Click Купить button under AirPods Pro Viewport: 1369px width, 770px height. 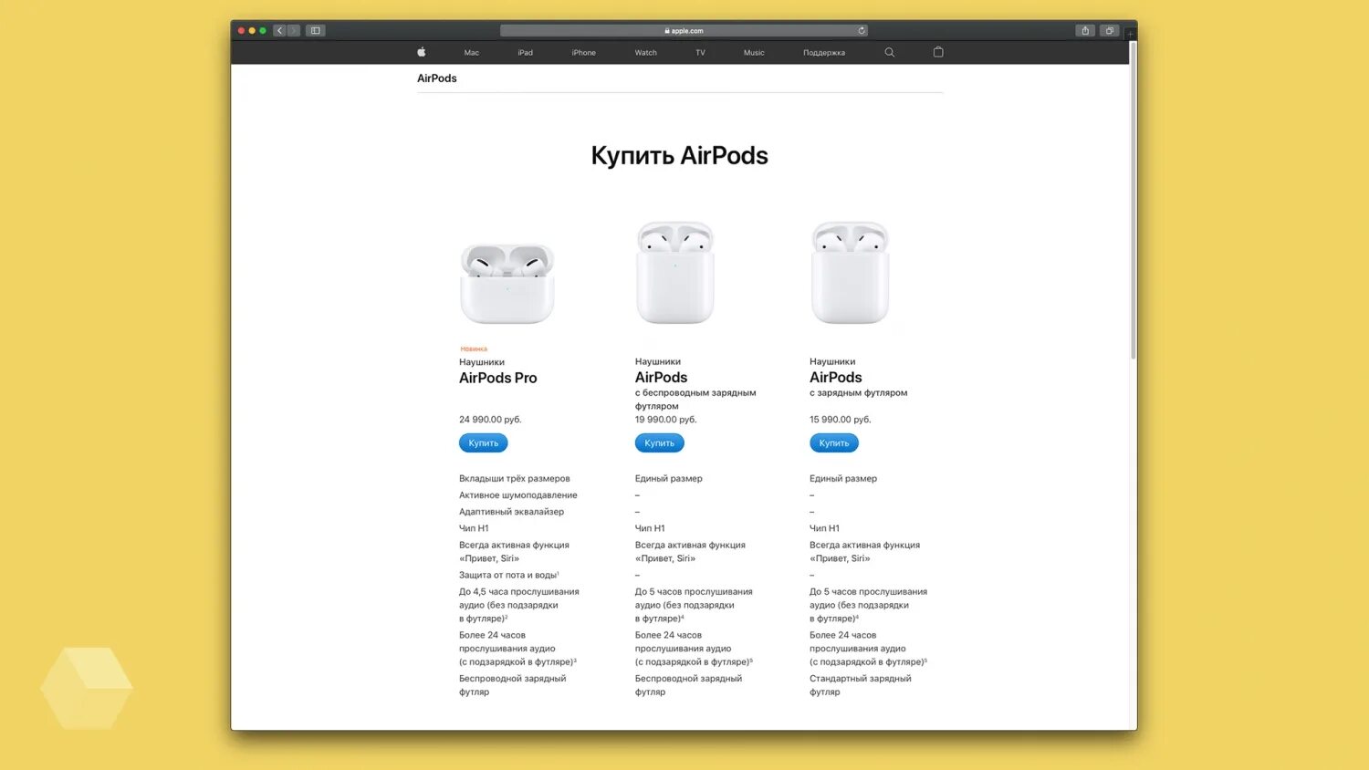pos(484,442)
